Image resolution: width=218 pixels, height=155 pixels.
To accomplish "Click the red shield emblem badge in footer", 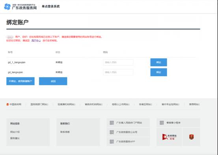I will [192, 137].
